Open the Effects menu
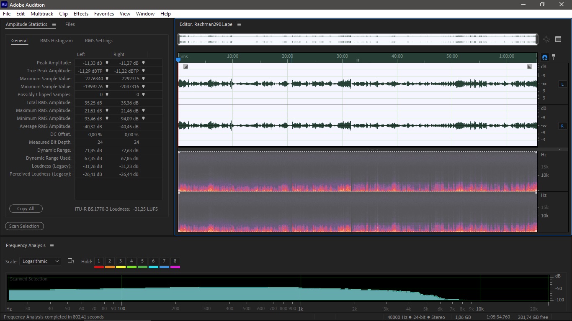572x321 pixels. pos(81,14)
